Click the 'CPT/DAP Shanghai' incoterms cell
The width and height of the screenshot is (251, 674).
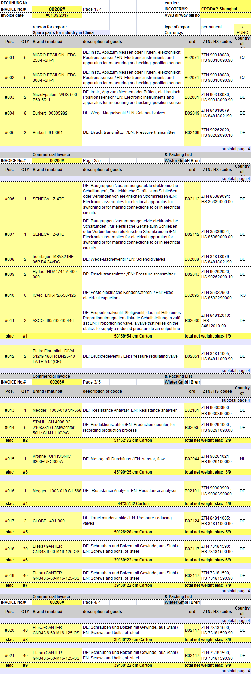click(x=226, y=9)
